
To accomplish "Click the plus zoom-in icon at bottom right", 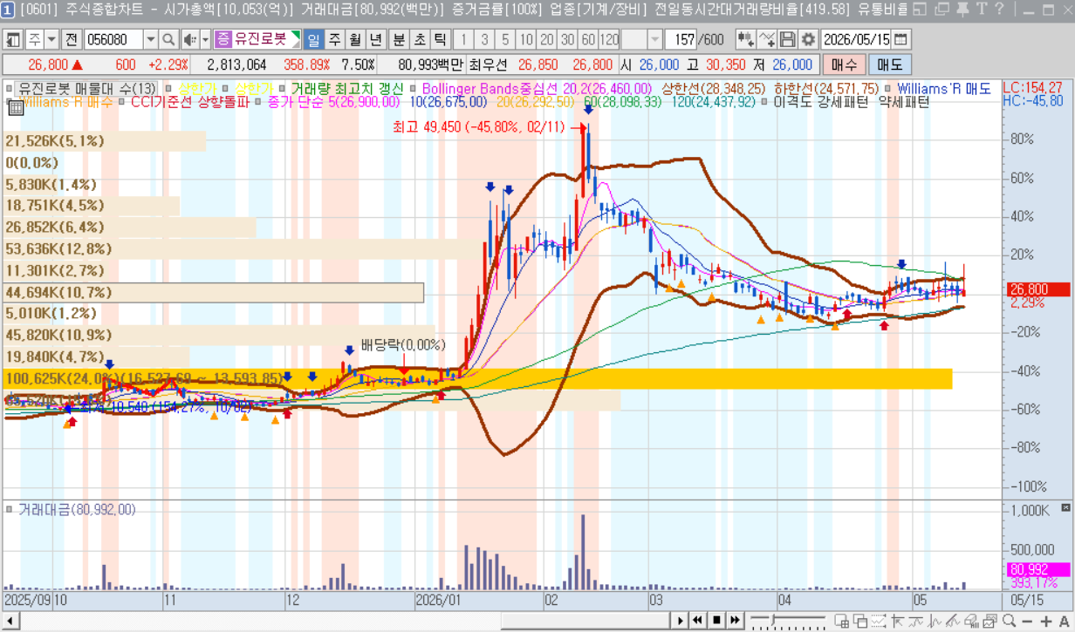I will tap(1045, 622).
